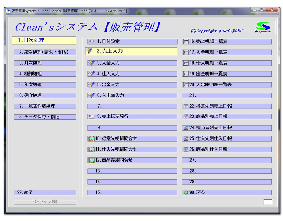Open 2.締次処理(請求・支払) menu
The image size is (283, 221).
45,52
